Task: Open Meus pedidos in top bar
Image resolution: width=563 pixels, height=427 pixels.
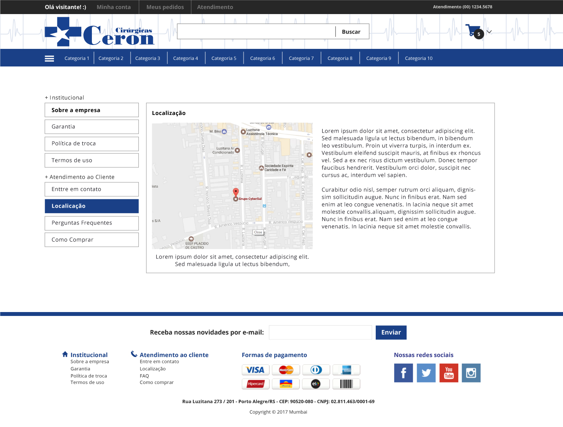Action: [165, 7]
